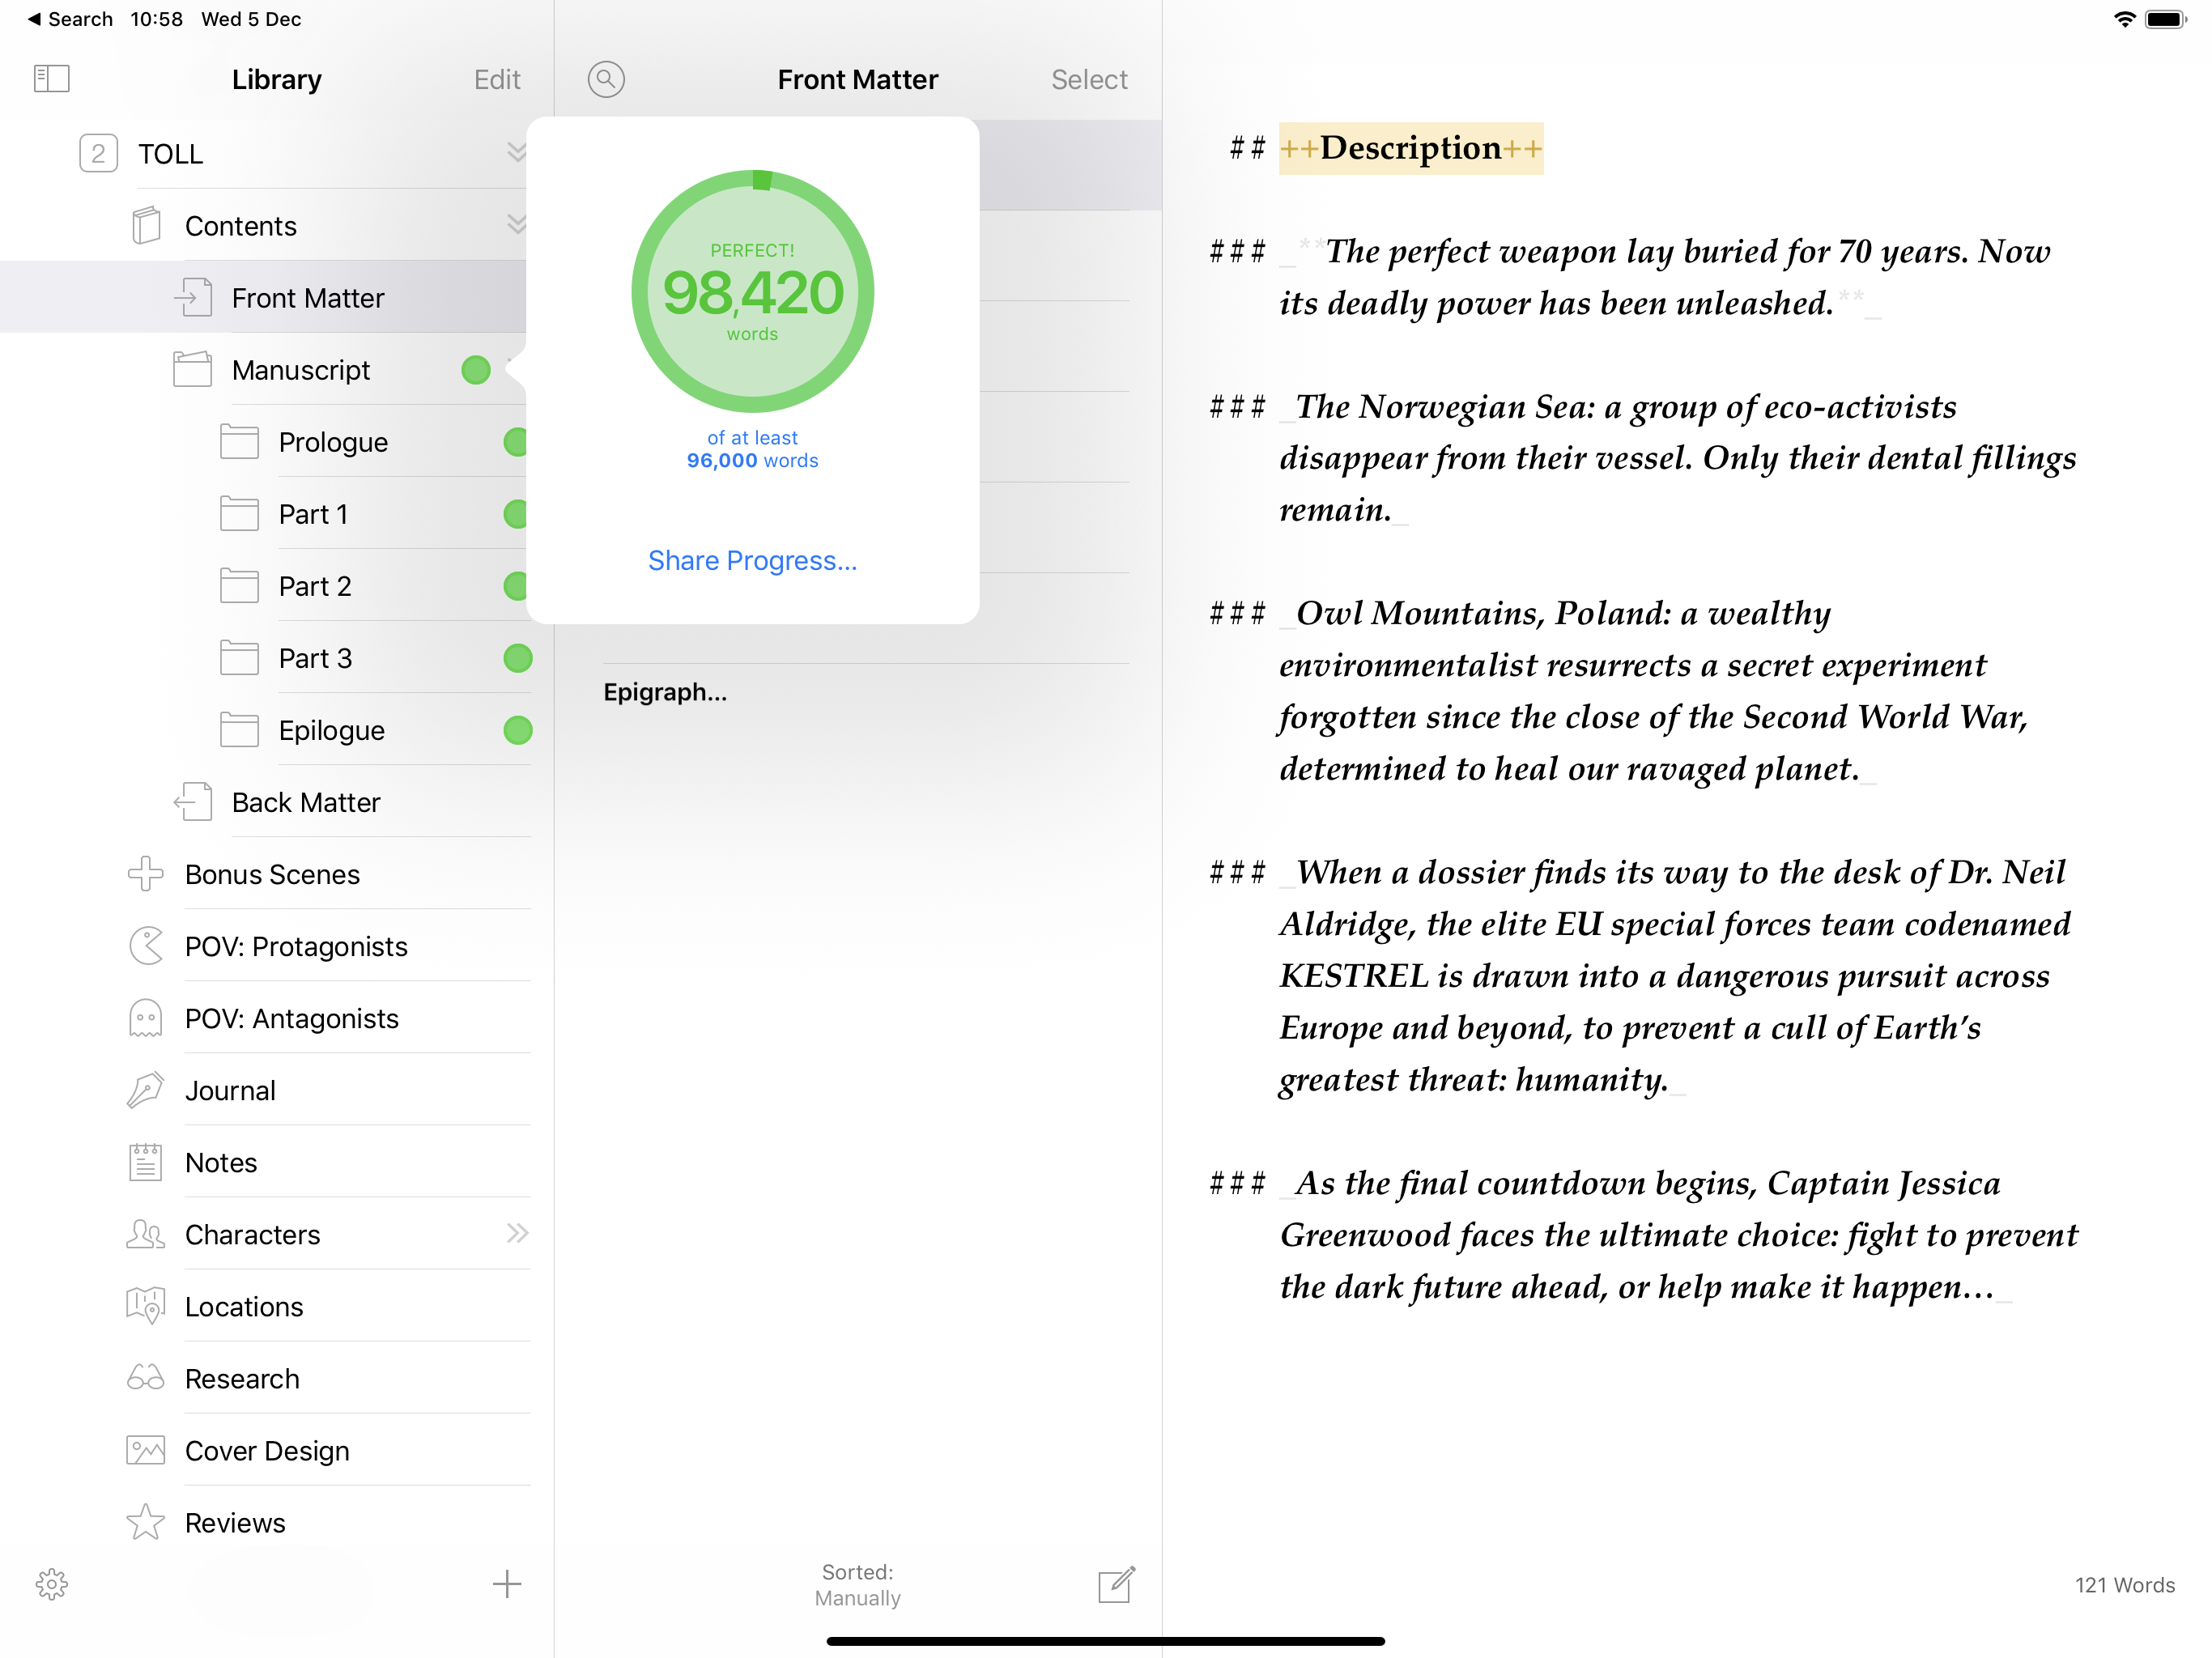Open the search magnifier in sheet list

(x=606, y=79)
